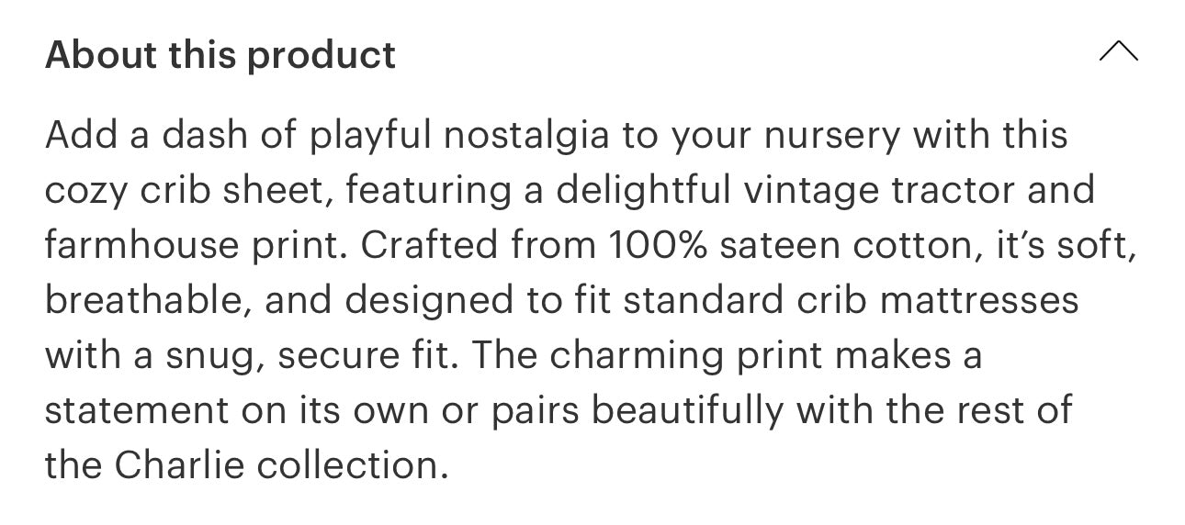1185x525 pixels.
Task: Click the upward chevron icon
Action: pos(1118,52)
